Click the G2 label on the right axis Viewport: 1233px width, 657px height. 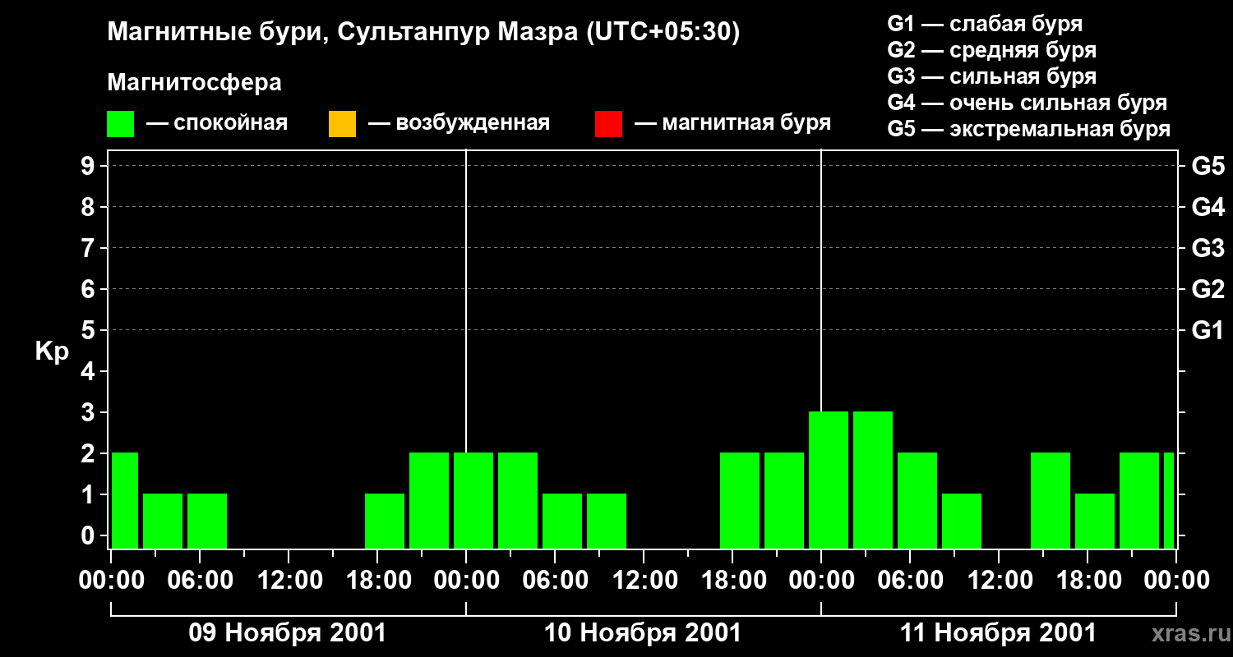[x=1208, y=290]
